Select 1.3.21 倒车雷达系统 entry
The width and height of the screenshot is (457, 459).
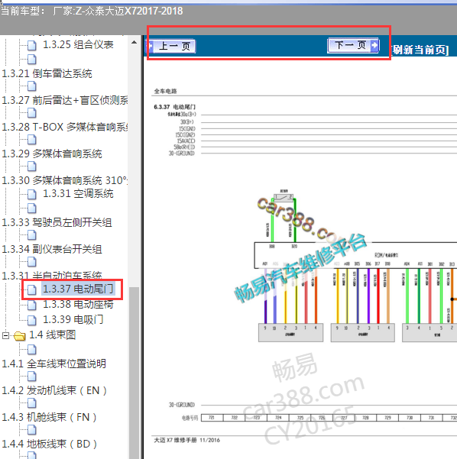[x=47, y=73]
